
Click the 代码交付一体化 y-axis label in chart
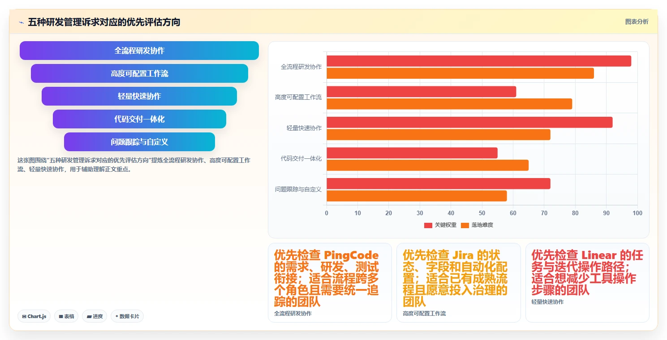301,158
